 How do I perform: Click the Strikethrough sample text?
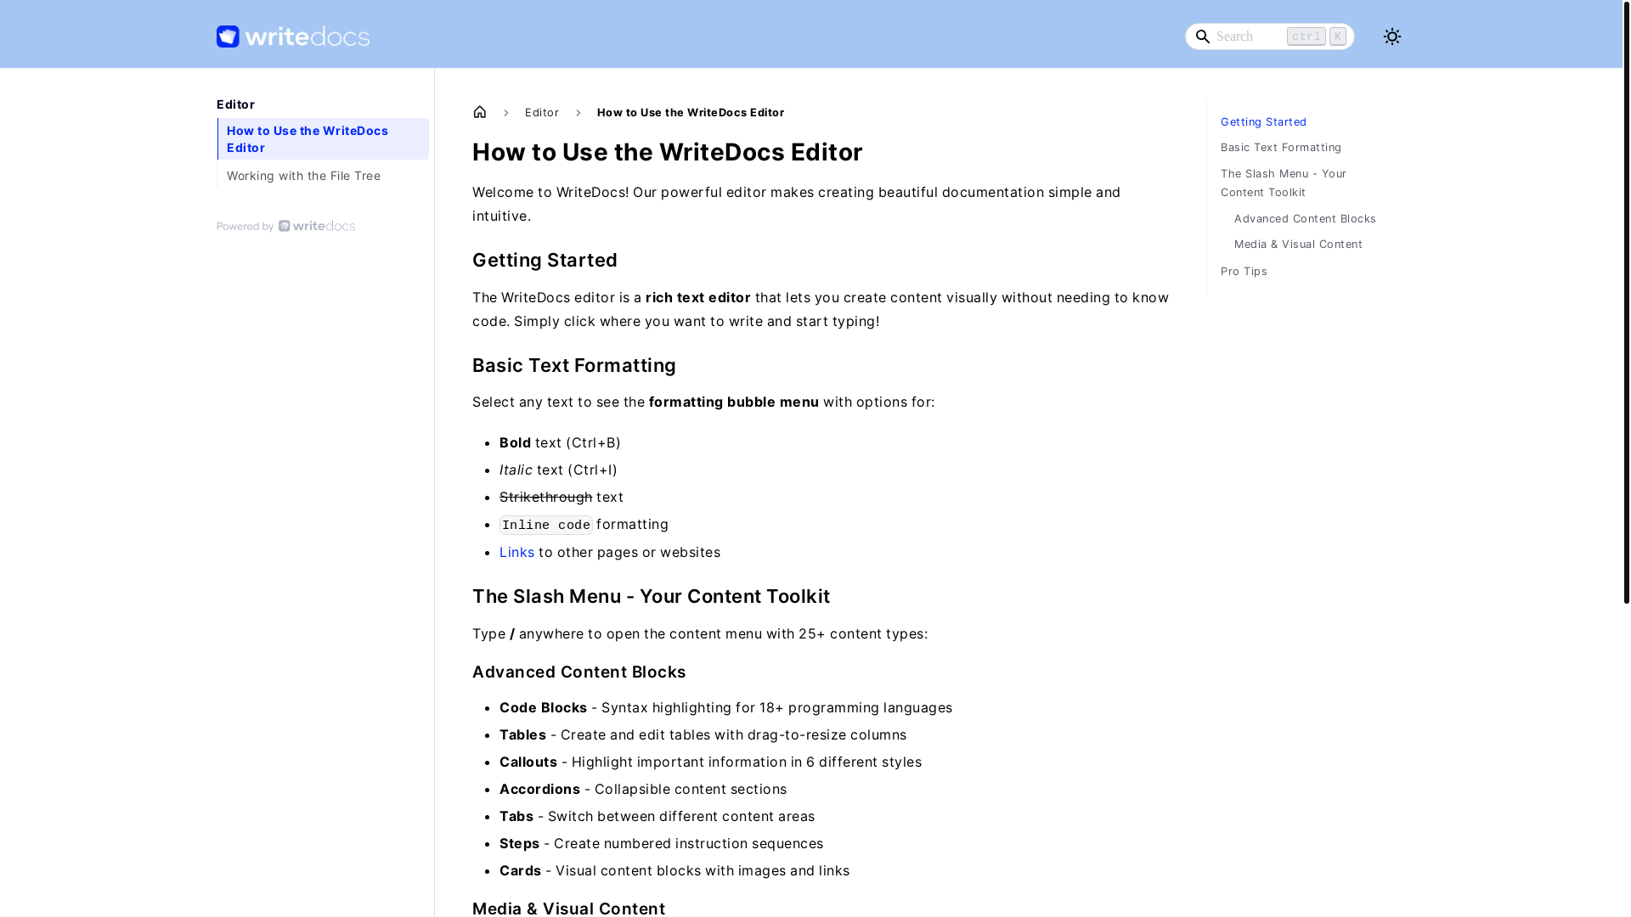tap(545, 497)
